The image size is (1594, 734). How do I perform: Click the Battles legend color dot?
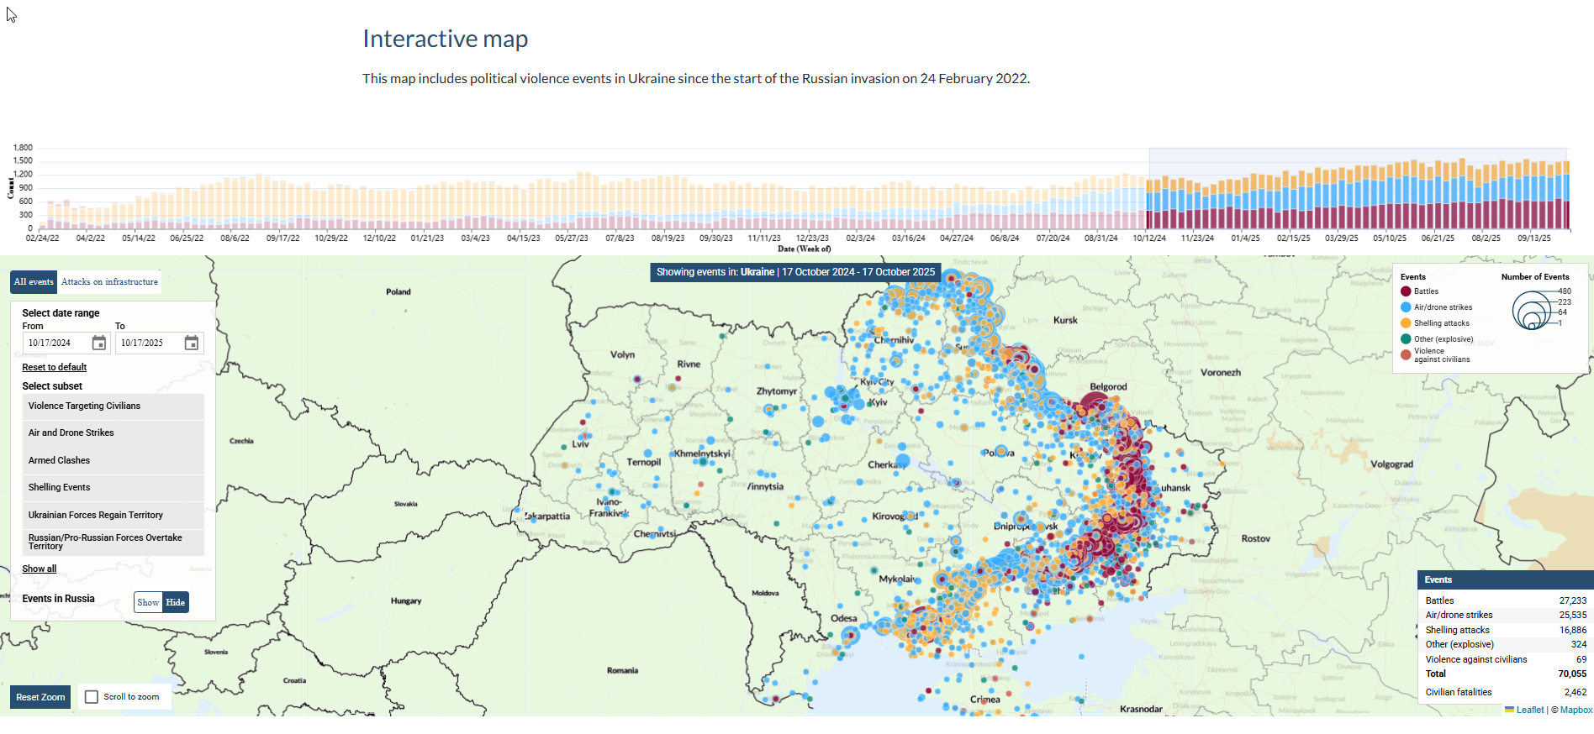point(1406,291)
